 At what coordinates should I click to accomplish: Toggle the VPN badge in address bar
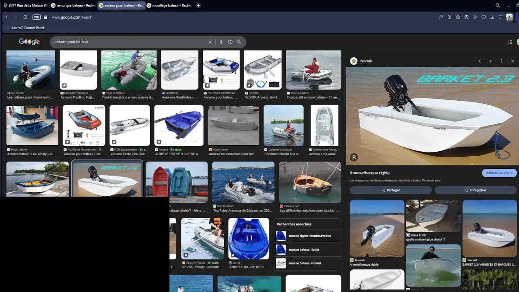(x=36, y=17)
